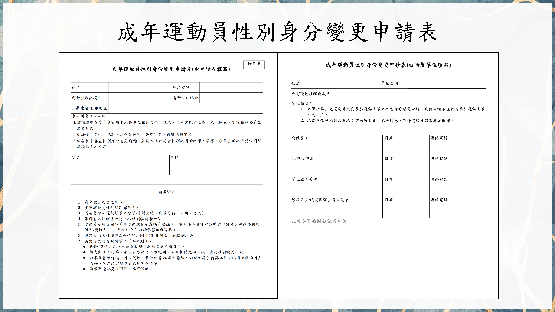
Task: Click the 參賽運動種類與項目 row label
Action: click(310, 94)
